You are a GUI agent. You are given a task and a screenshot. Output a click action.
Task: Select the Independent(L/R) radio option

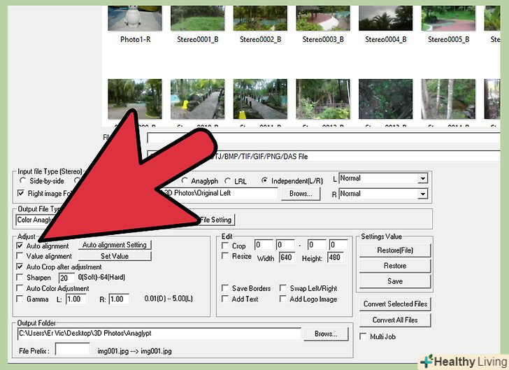pos(264,180)
